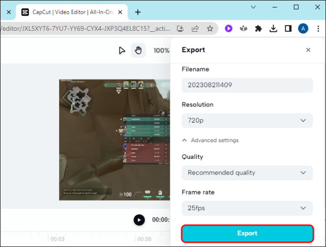Open the Frame rate dropdown showing 25fps
The height and width of the screenshot is (247, 326).
point(247,208)
